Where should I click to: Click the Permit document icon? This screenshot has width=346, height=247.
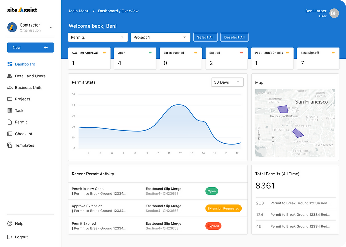[x=10, y=122]
